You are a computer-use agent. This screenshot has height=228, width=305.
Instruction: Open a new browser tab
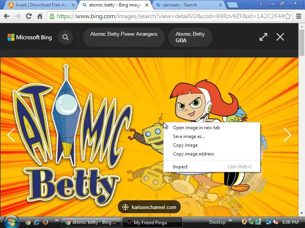click(233, 5)
